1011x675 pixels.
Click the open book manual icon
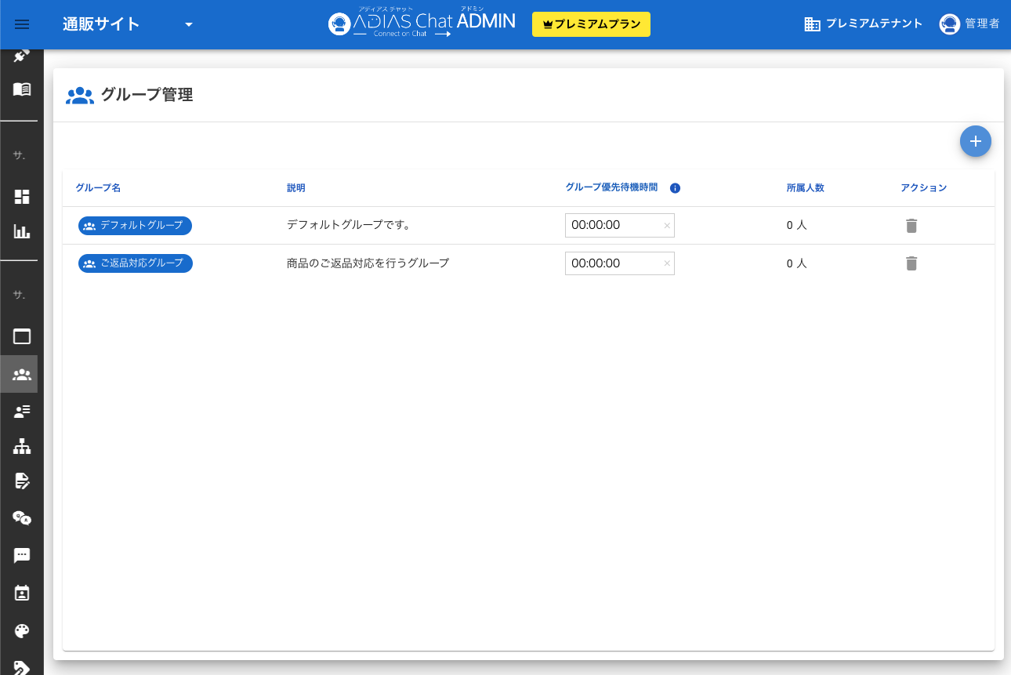(22, 89)
